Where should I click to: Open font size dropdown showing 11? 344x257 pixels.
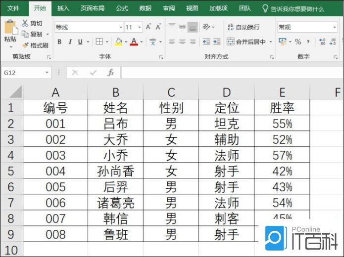tap(140, 27)
